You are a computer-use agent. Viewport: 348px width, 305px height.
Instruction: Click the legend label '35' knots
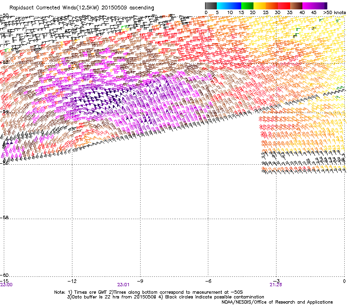(290, 13)
